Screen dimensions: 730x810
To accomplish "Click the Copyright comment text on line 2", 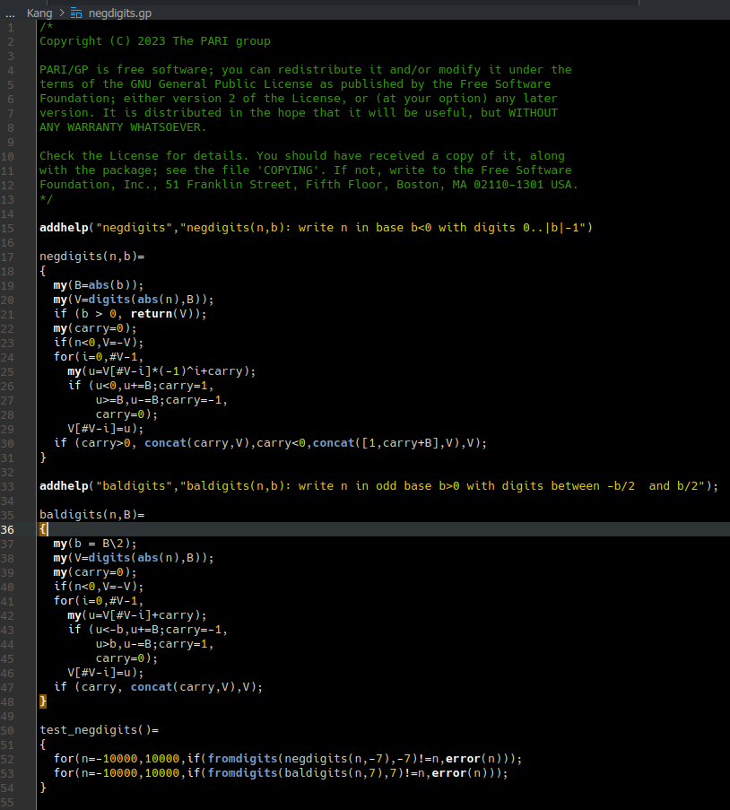I will click(154, 41).
